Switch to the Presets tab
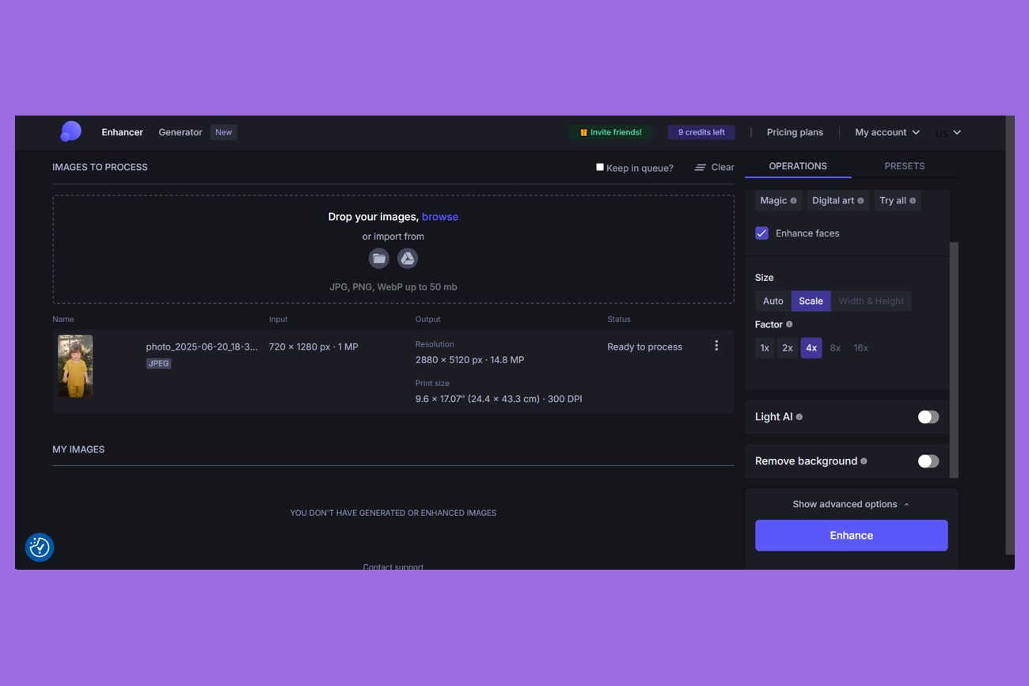 (904, 166)
